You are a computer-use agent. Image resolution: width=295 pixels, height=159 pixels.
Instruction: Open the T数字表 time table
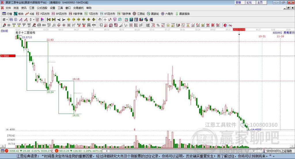[124, 14]
